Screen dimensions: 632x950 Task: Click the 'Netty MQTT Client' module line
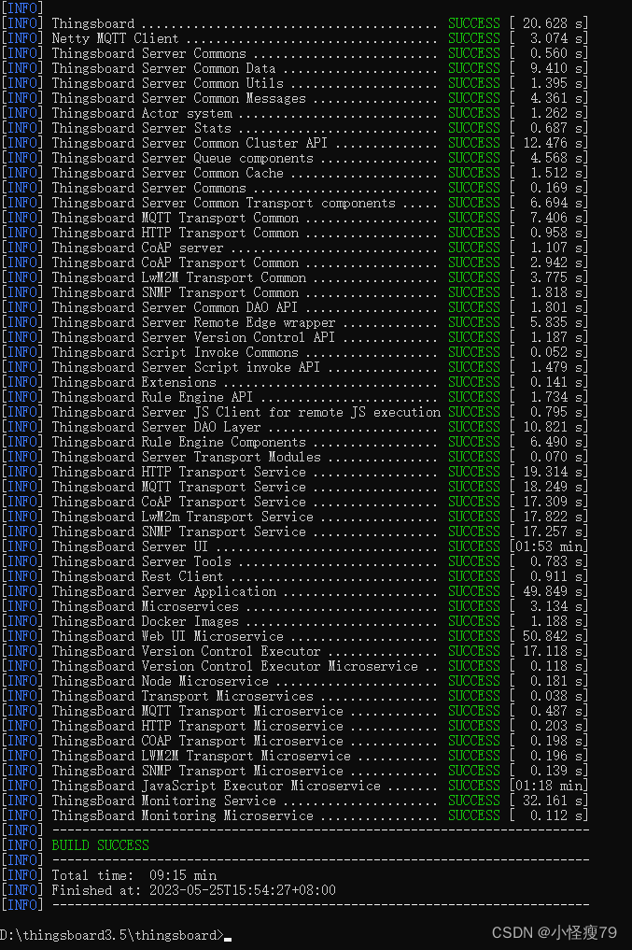(x=295, y=38)
